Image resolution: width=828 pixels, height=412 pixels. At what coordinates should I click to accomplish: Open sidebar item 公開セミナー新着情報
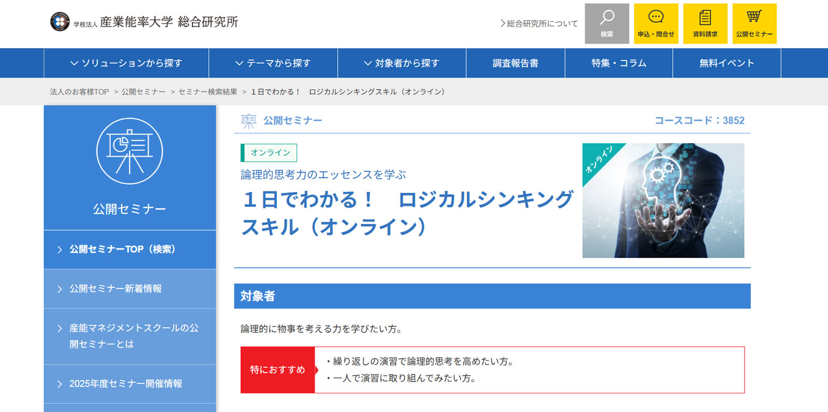pyautogui.click(x=130, y=289)
